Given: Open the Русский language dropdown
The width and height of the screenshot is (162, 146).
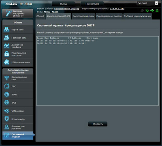Looking at the screenshot, I should (147, 3).
